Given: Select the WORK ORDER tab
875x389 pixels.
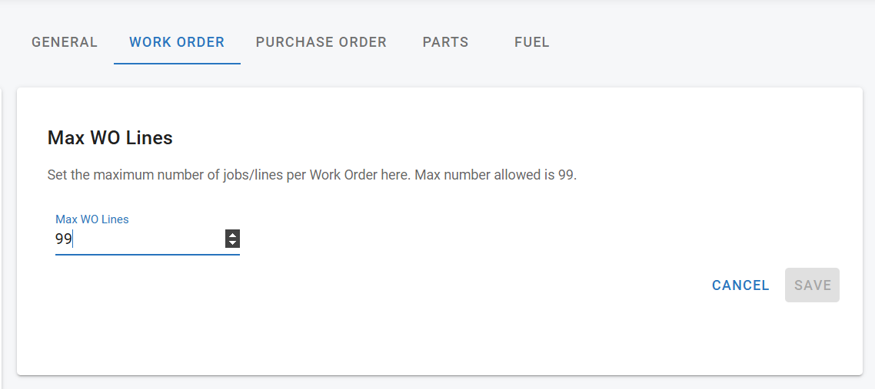Looking at the screenshot, I should pyautogui.click(x=177, y=42).
